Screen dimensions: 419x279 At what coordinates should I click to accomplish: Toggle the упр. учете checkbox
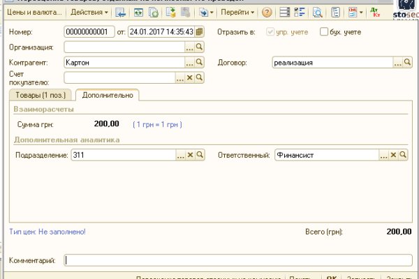coord(272,31)
